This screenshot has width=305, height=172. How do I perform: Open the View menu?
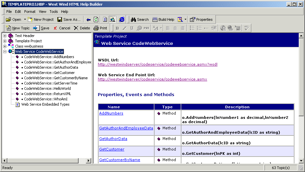42,12
